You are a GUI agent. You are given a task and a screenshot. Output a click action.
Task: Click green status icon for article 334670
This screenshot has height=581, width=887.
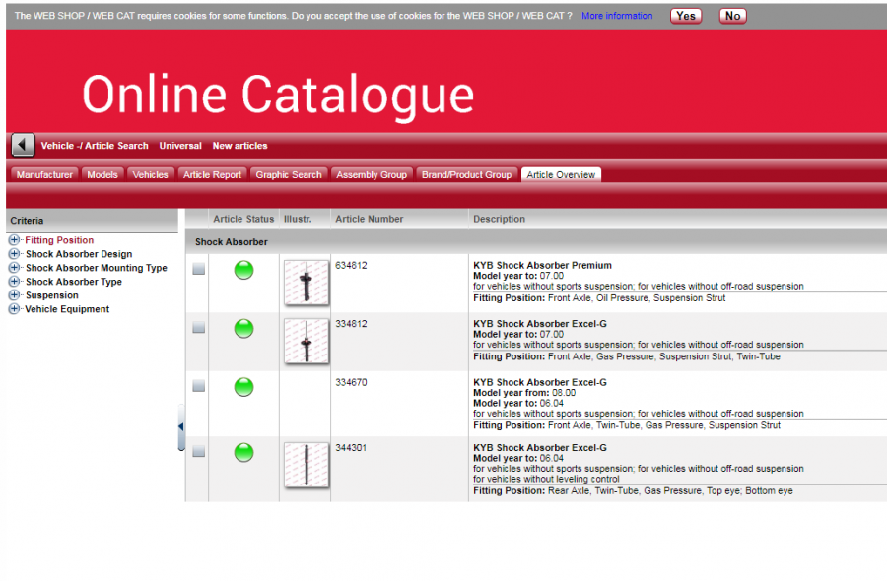tap(243, 387)
